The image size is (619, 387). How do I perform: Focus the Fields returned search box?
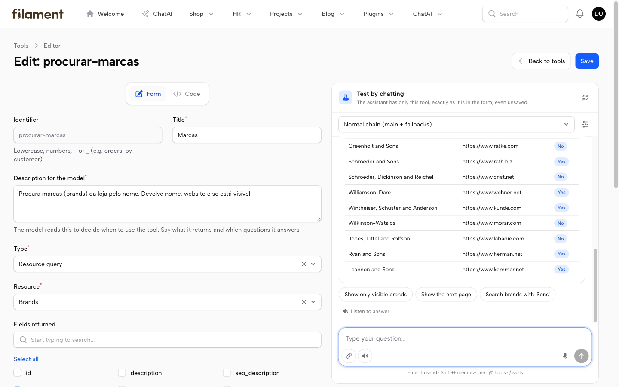pyautogui.click(x=168, y=340)
